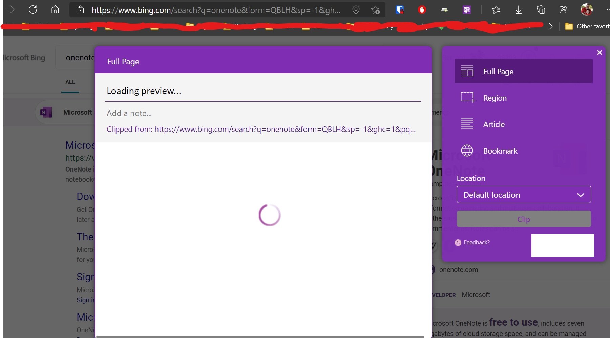
Task: Open Other favorites folder
Action: (587, 26)
